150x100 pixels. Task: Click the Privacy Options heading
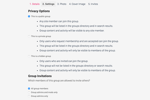point(39,11)
